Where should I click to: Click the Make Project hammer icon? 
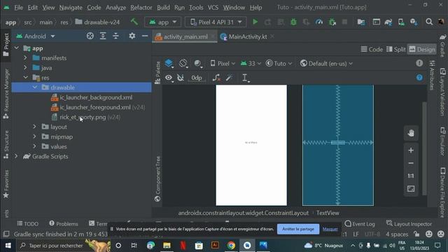[x=134, y=22]
